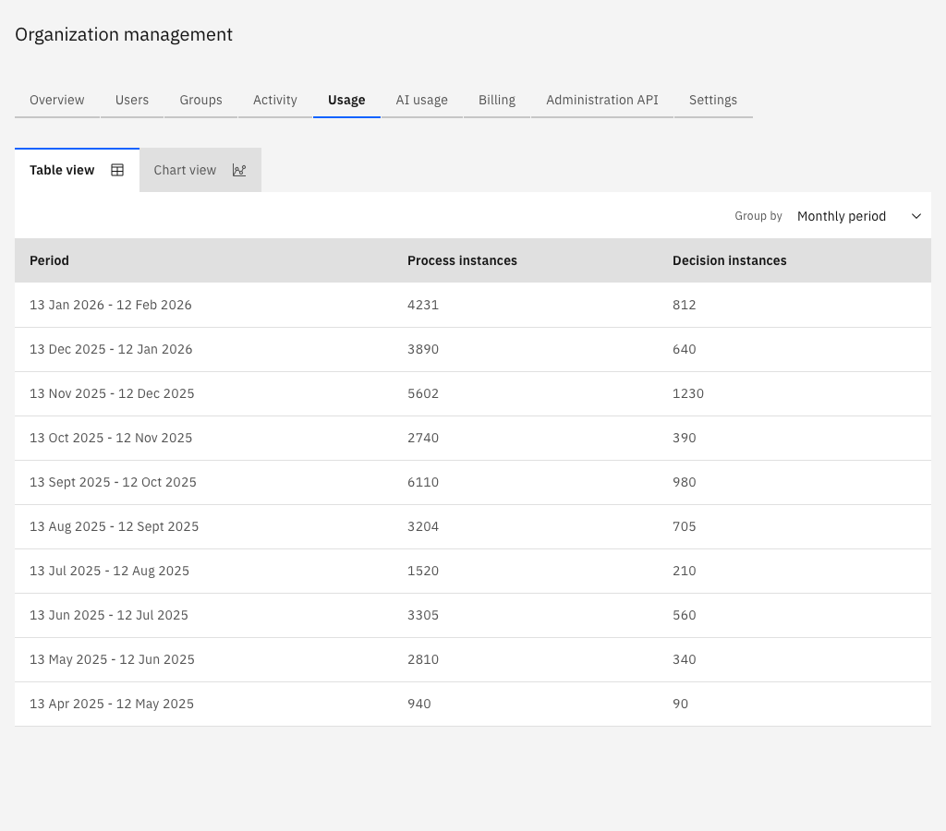Open the Administration API tab

pos(602,100)
